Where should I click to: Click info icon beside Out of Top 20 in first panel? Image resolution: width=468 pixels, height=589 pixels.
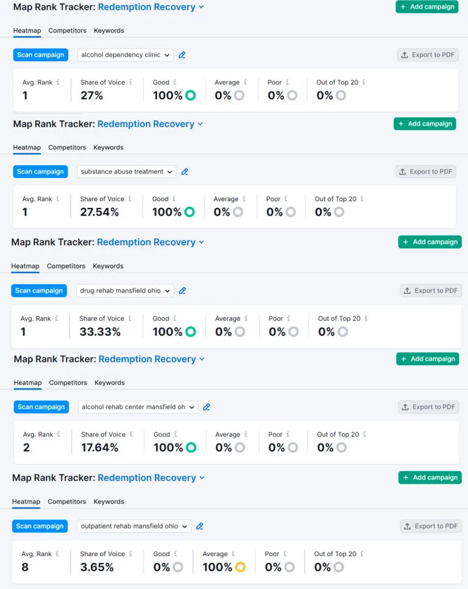pos(364,82)
